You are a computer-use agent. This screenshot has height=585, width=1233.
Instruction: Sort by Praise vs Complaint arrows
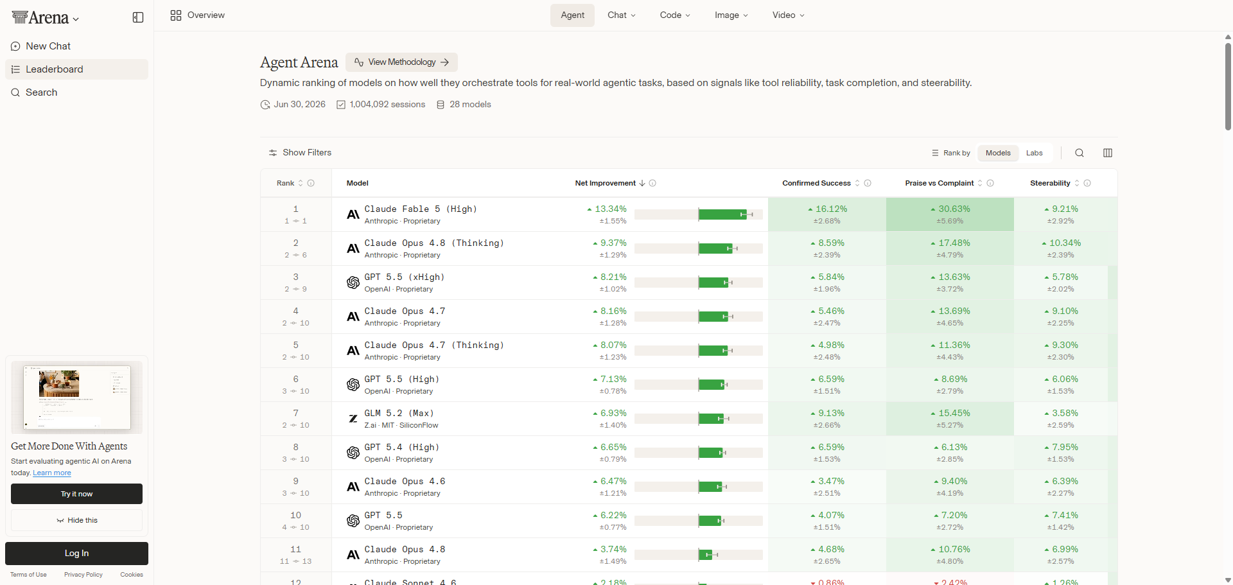tap(980, 183)
